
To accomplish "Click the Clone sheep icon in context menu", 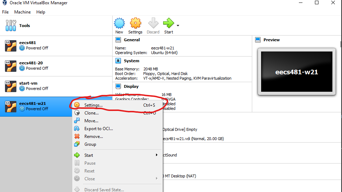I will pyautogui.click(x=77, y=113).
